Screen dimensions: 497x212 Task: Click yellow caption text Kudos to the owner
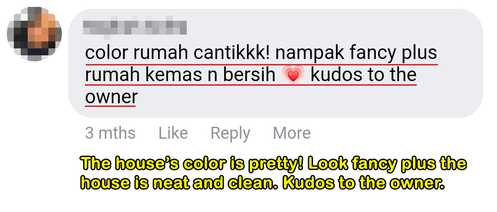coord(363,183)
